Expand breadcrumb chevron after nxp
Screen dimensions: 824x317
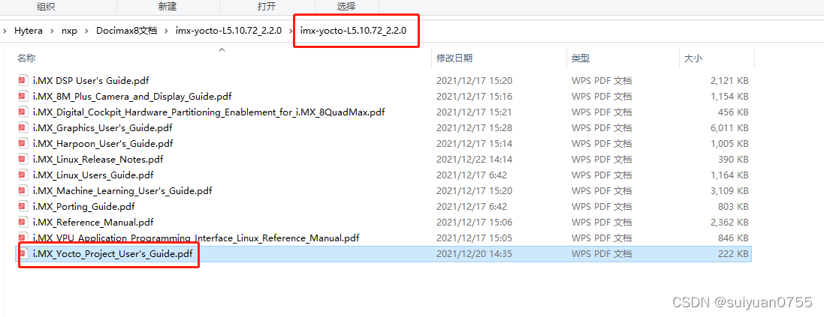click(86, 31)
